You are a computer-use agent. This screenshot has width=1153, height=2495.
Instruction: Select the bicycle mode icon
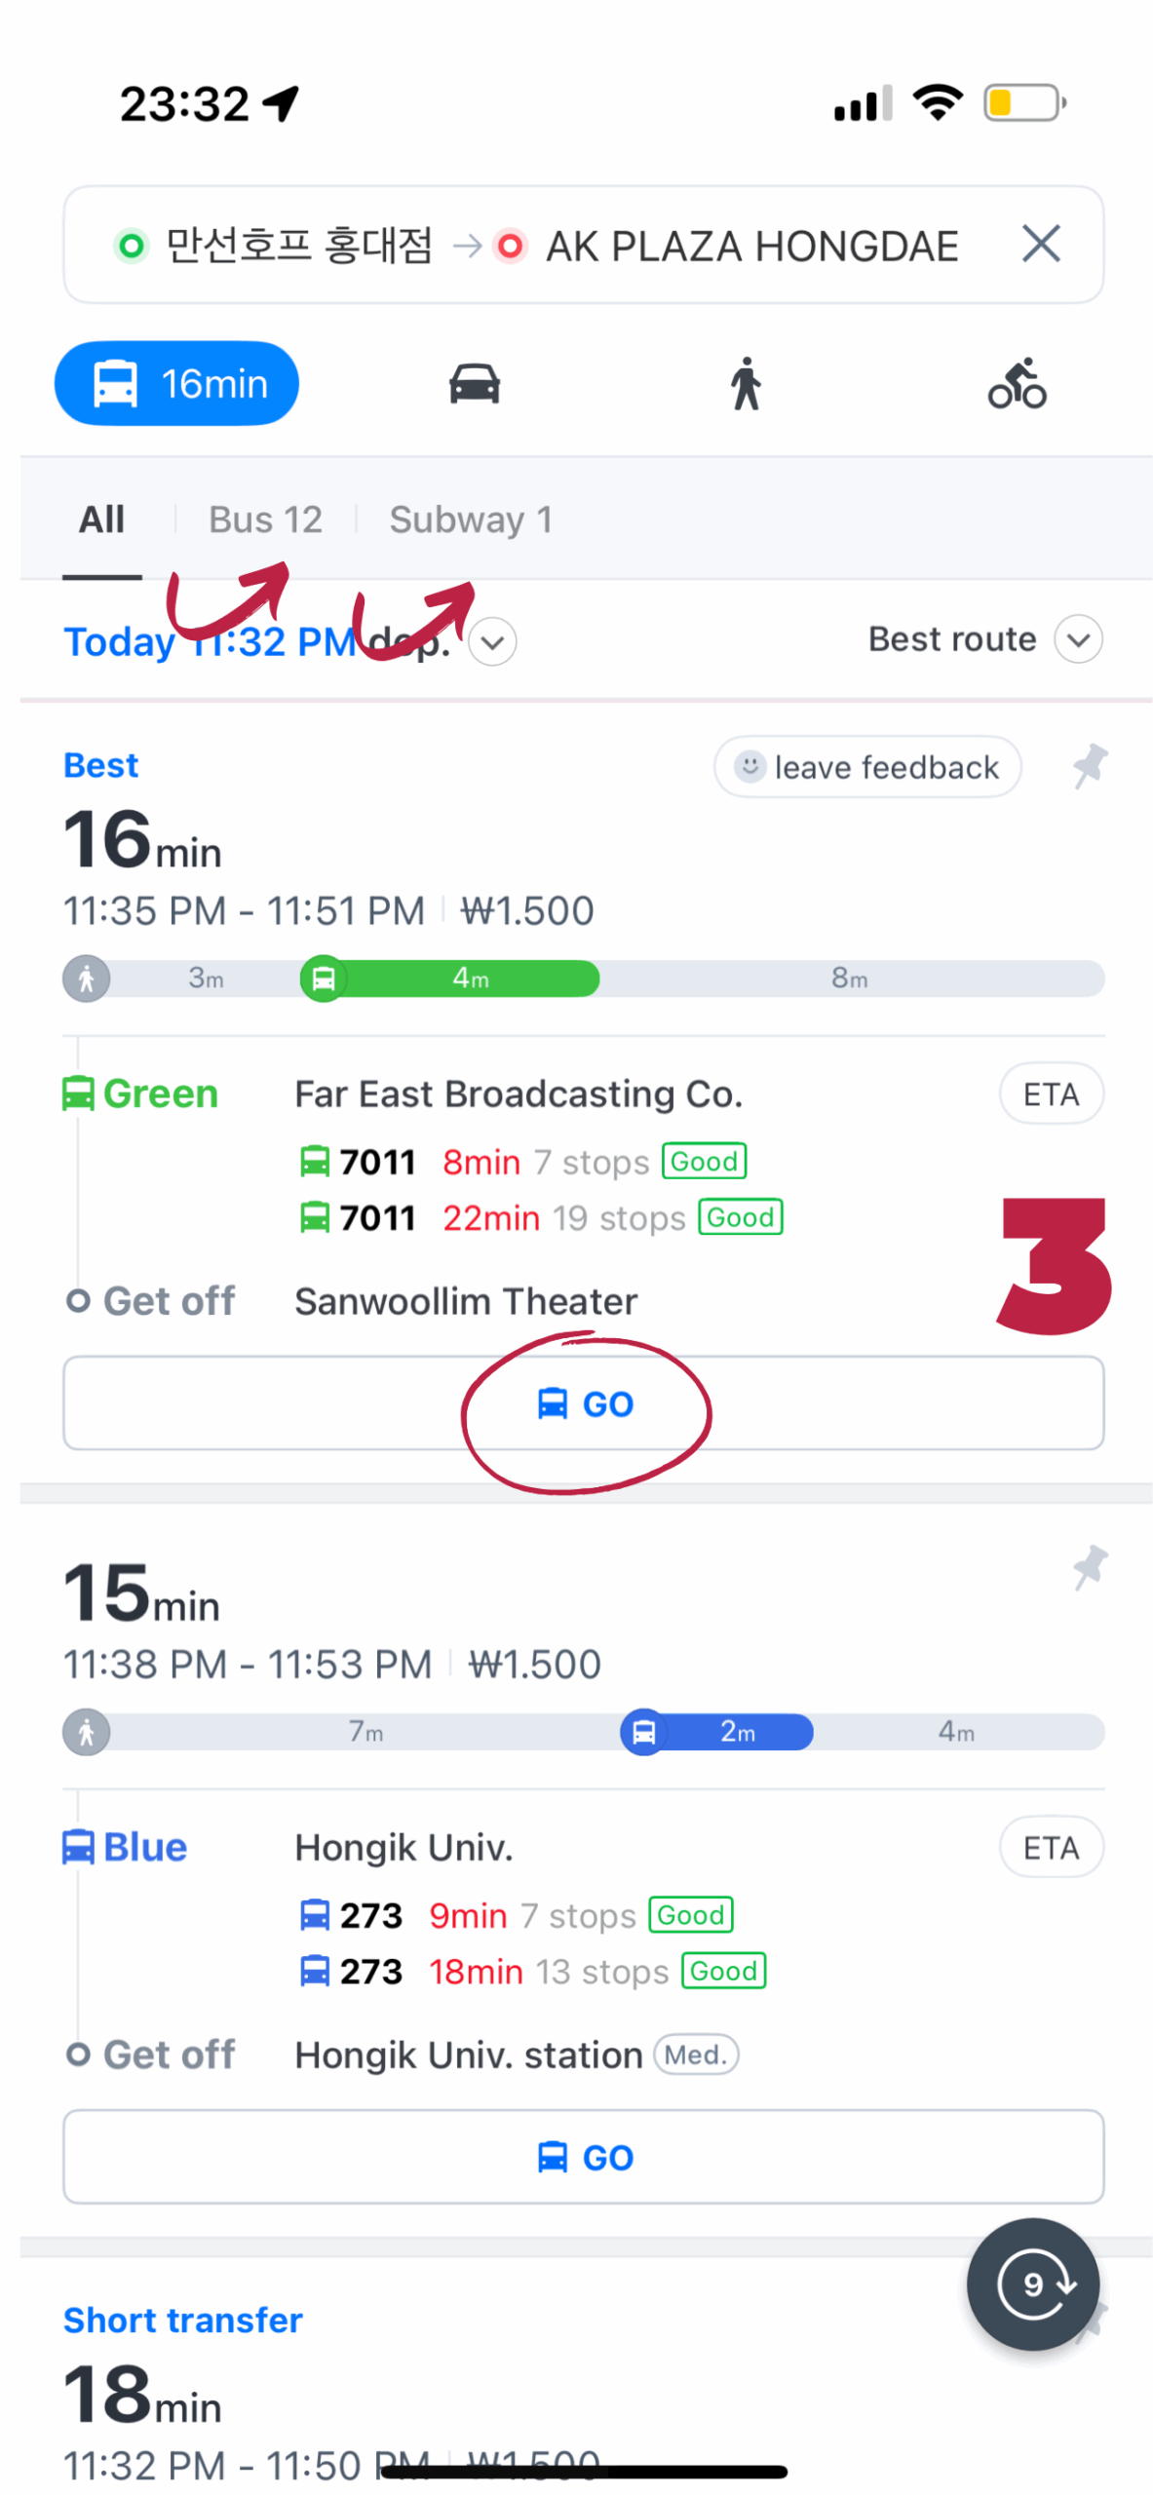pos(1017,382)
